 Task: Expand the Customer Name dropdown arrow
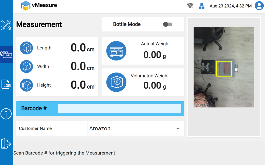178,129
